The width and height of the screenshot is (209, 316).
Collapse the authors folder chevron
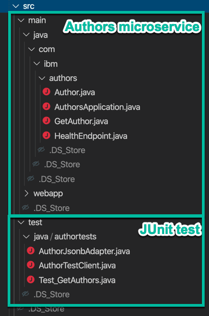[42, 78]
